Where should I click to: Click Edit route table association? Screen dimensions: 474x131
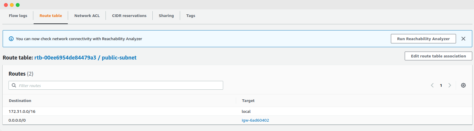pyautogui.click(x=438, y=56)
